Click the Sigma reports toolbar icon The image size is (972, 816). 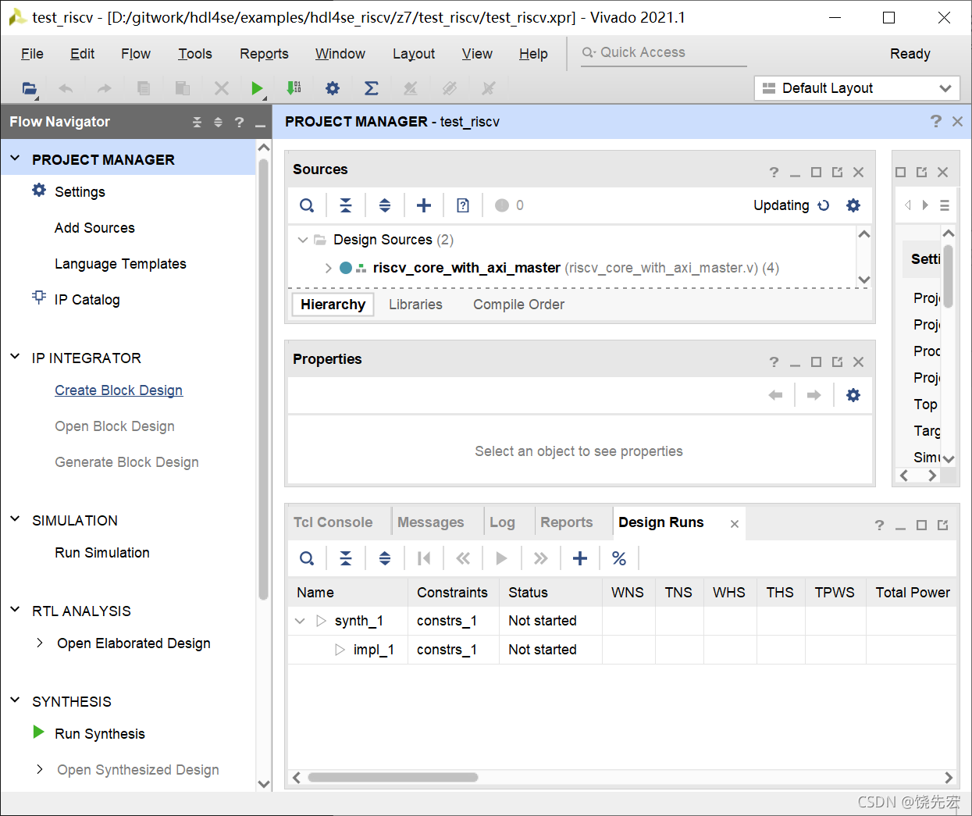point(372,88)
